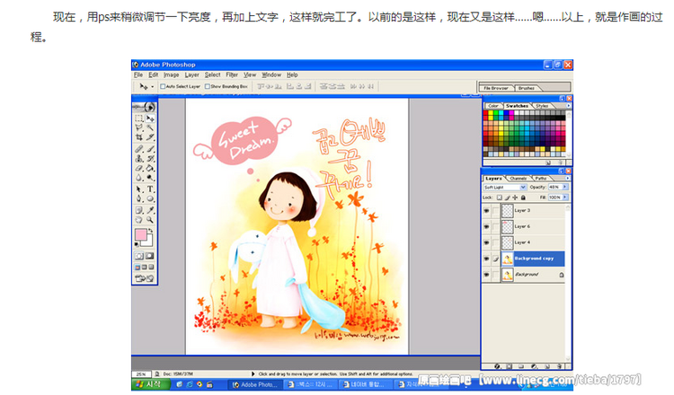This screenshot has height=395, width=674.
Task: Hide Layer 3 with eye icon
Action: pos(486,211)
